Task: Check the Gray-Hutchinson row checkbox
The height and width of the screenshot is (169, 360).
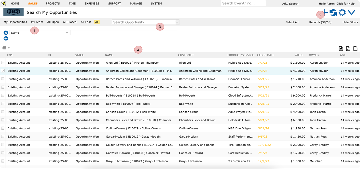Action: coord(3,161)
